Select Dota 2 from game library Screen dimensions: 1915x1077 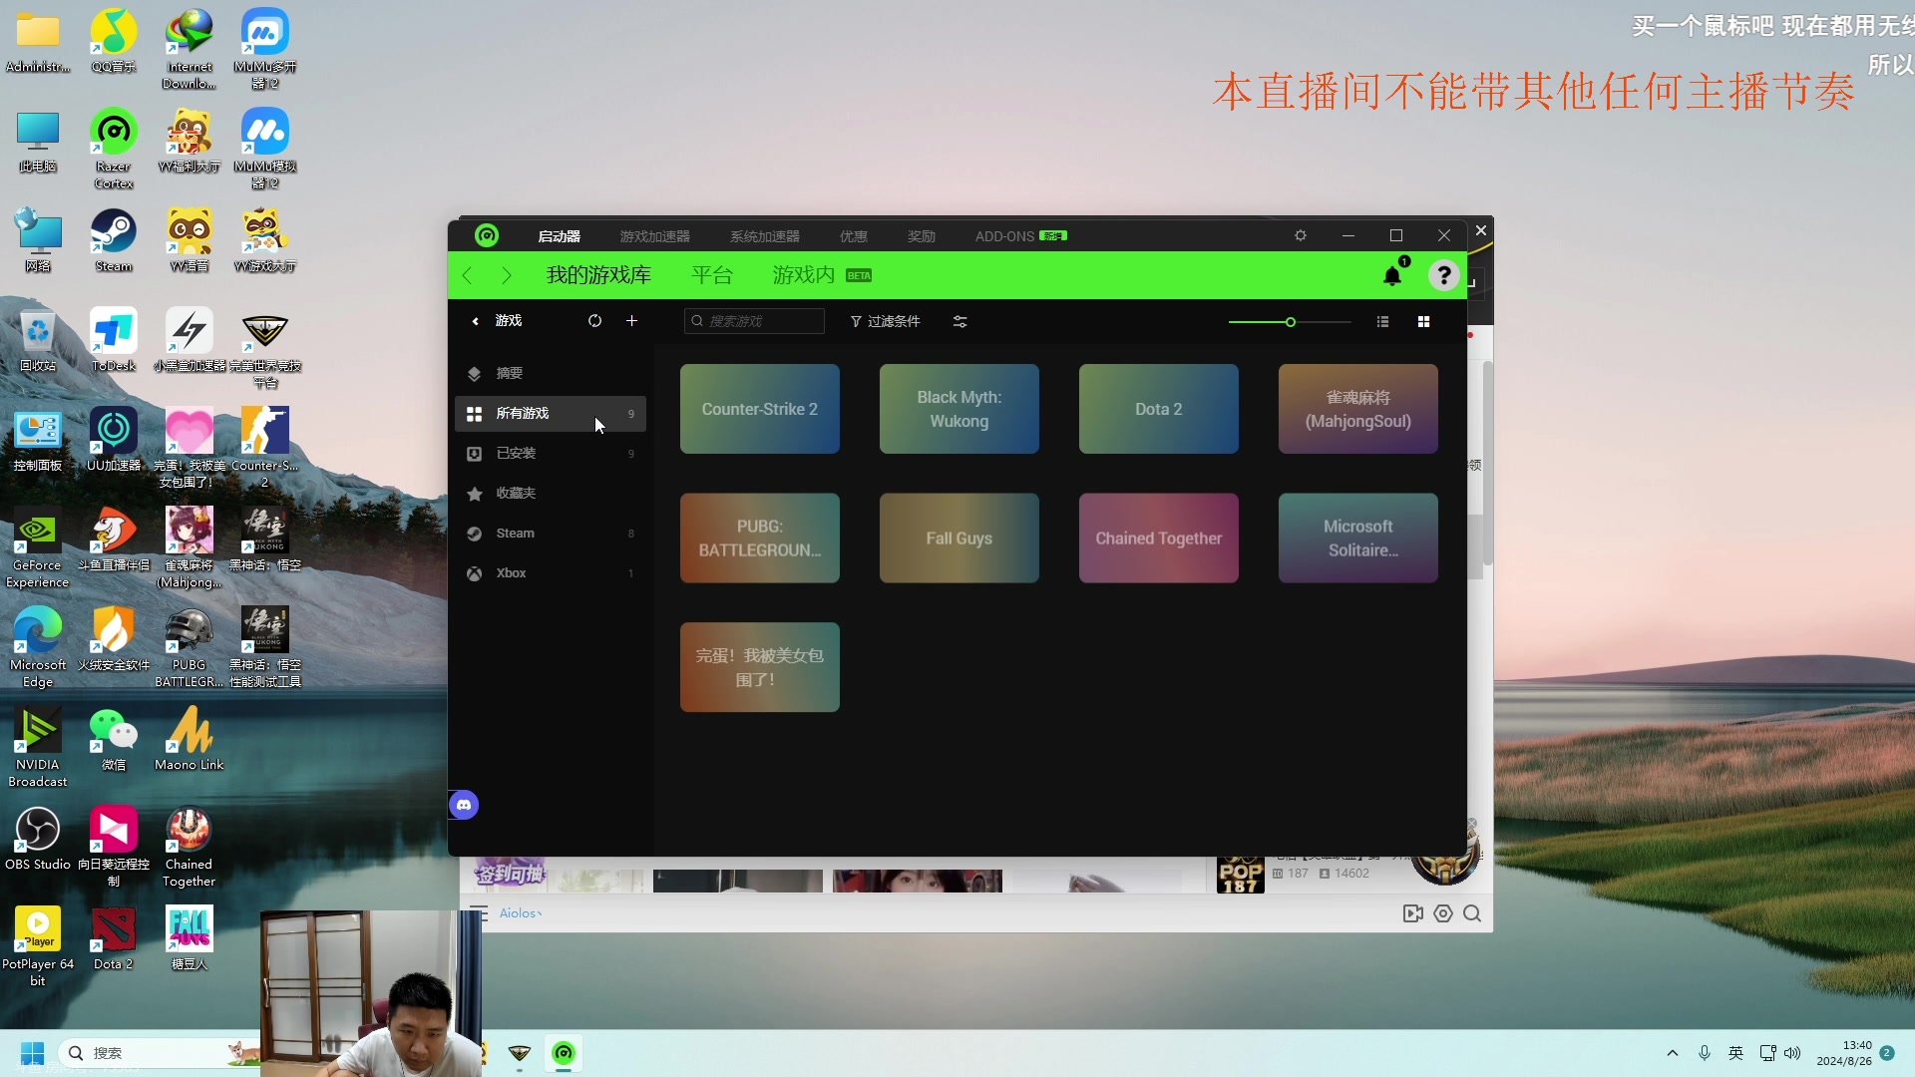coord(1157,408)
